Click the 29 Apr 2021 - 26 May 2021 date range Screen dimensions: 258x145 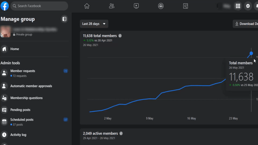coord(99,138)
